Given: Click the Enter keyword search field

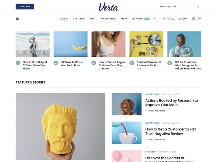Looking at the screenshot, I should [x=178, y=6].
